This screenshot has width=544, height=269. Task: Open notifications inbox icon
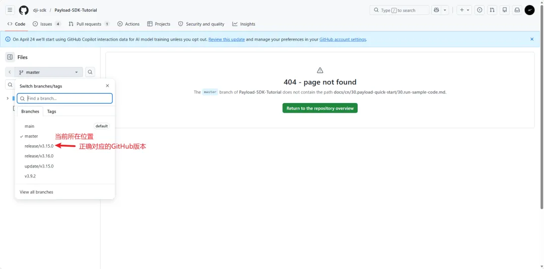[x=517, y=10]
